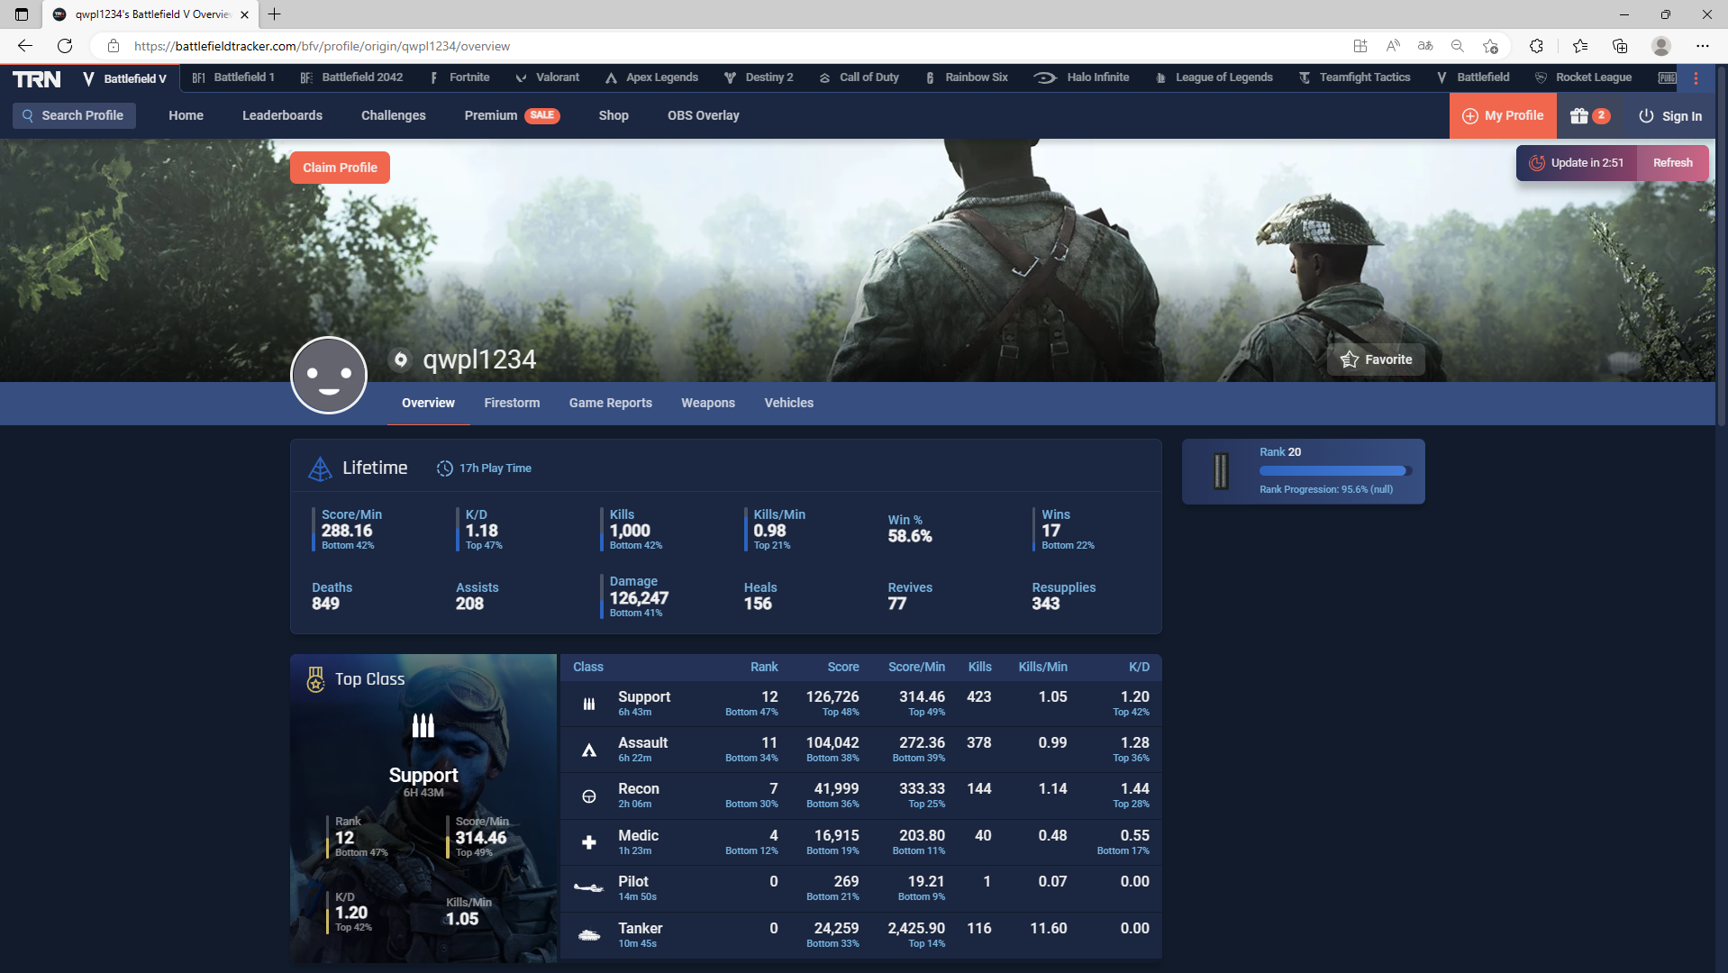Image resolution: width=1728 pixels, height=973 pixels.
Task: Click the TRN logo
Action: click(x=36, y=78)
